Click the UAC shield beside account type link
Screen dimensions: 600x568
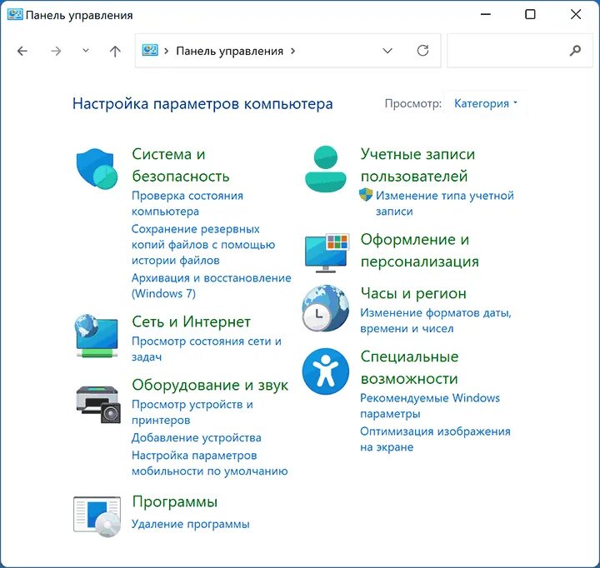click(x=366, y=195)
